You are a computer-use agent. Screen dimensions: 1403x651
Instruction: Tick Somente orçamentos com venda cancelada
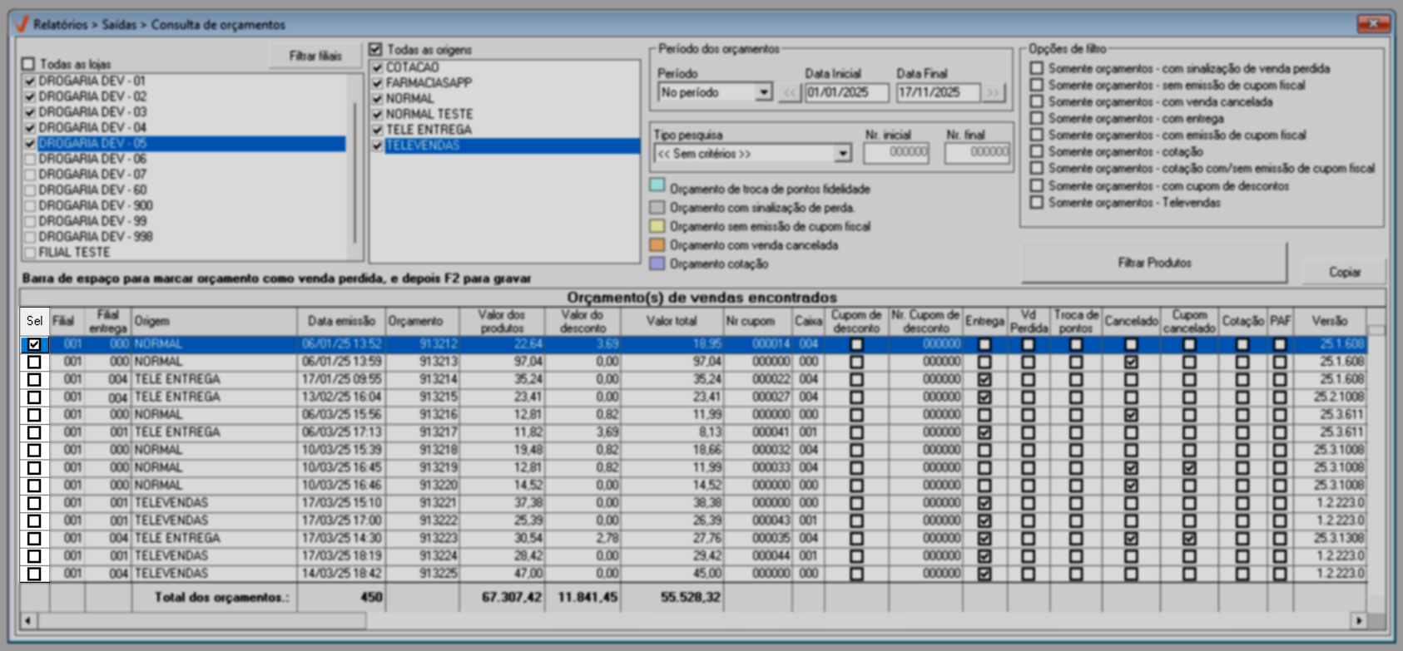pyautogui.click(x=1036, y=101)
